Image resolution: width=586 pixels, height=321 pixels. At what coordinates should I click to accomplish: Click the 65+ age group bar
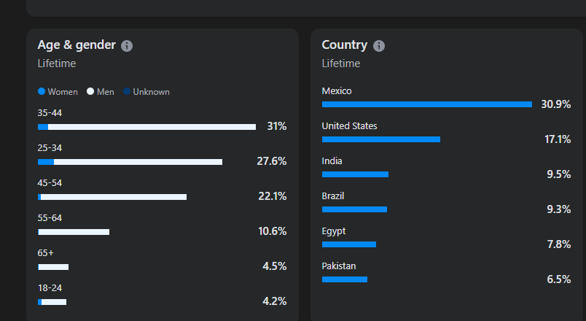pyautogui.click(x=53, y=267)
